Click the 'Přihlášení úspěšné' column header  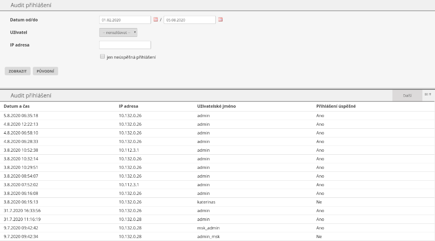pos(336,106)
